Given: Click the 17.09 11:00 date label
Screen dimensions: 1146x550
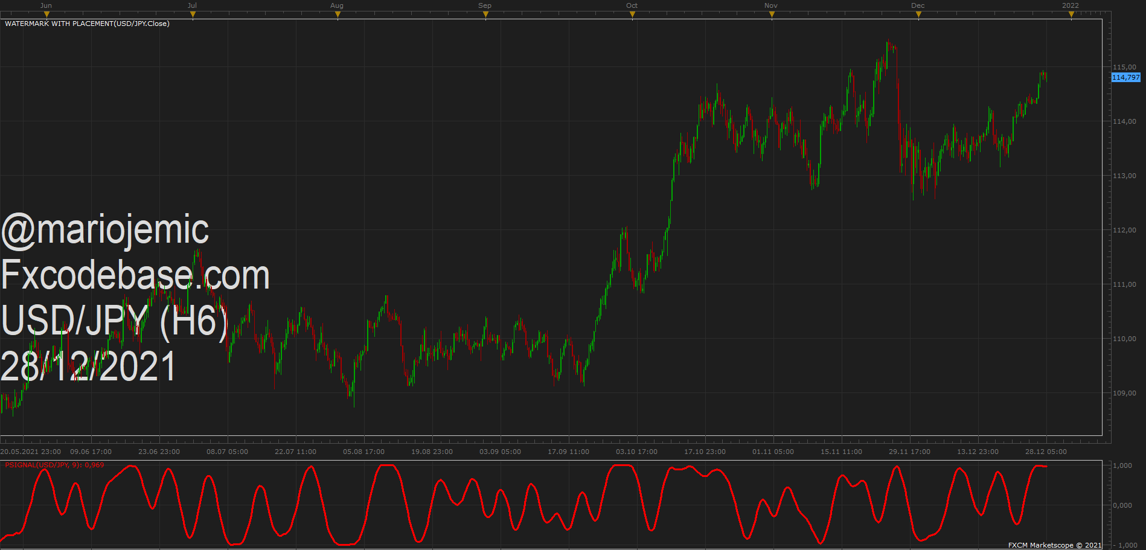Looking at the screenshot, I should click(x=569, y=452).
